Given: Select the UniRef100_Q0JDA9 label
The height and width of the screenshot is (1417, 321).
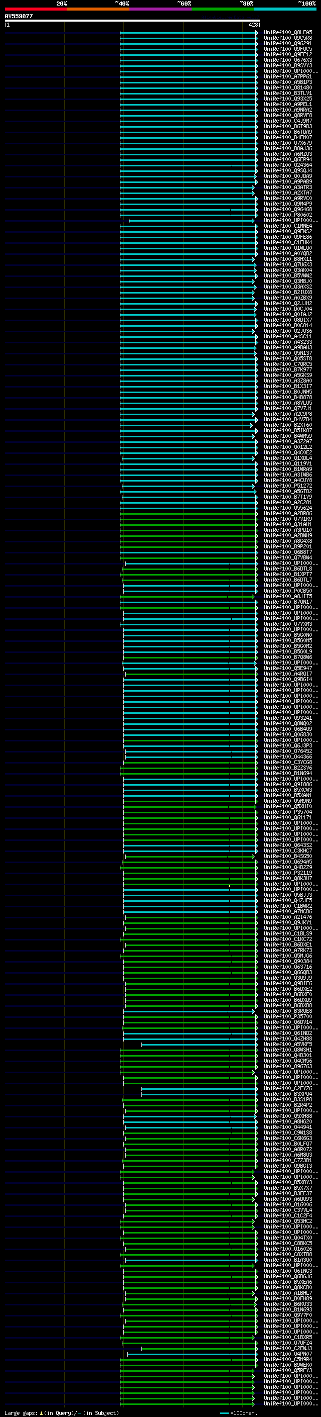Looking at the screenshot, I should (x=288, y=176).
